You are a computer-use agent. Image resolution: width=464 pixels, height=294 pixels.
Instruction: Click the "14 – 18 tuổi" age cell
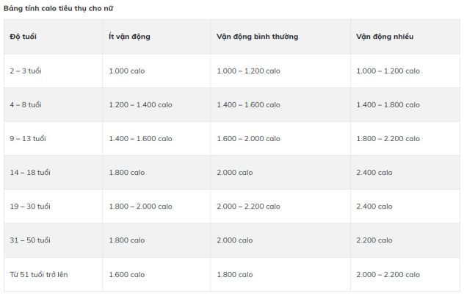(x=29, y=172)
